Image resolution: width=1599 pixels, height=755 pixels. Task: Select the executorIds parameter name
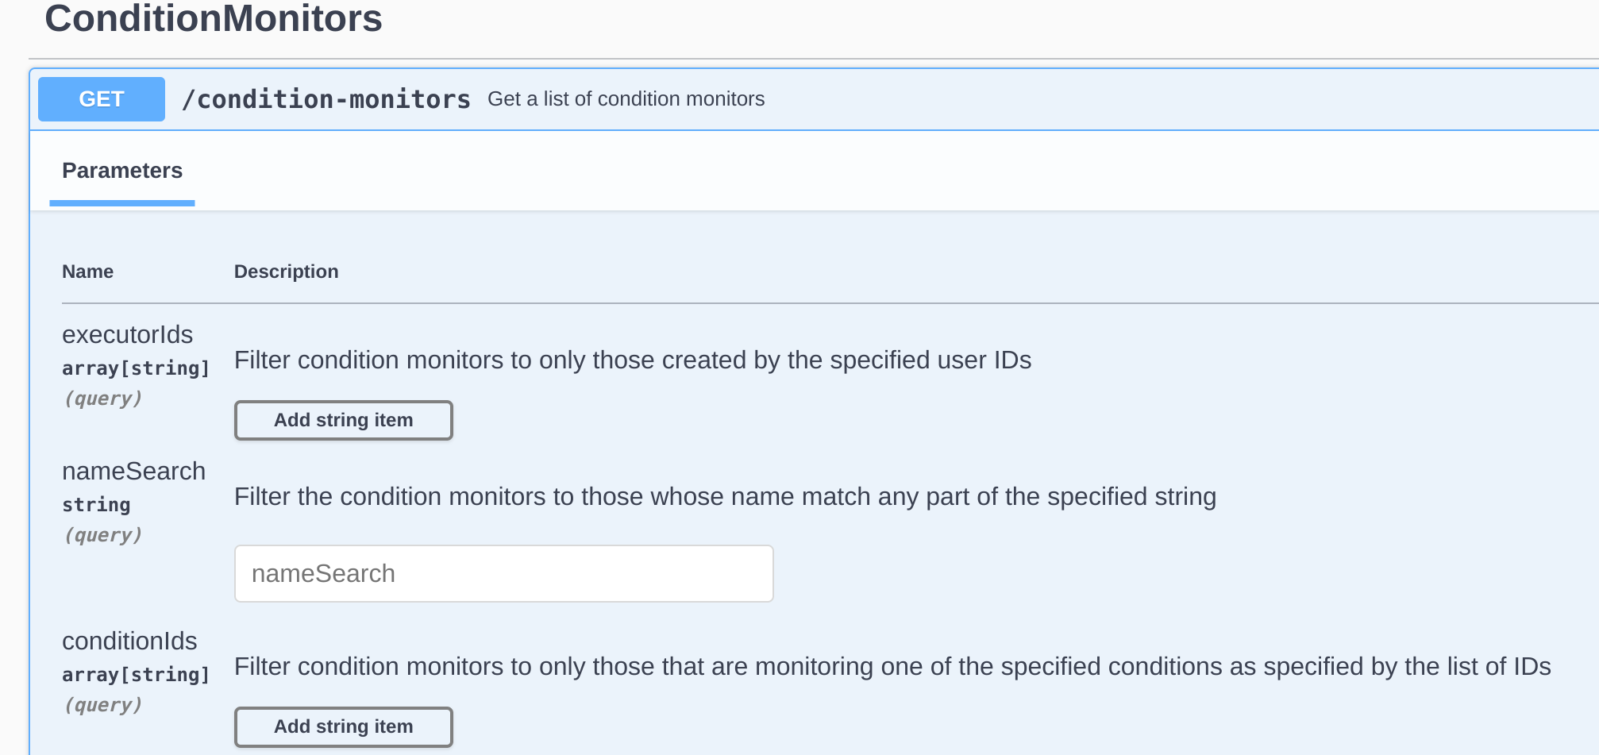point(128,334)
